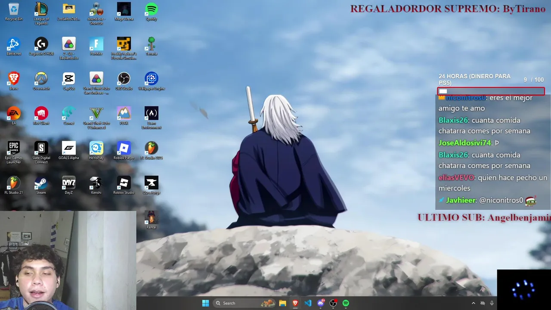Select Freddy Fazbear's Pizzeria Simulator icon
The image size is (551, 310).
pyautogui.click(x=124, y=49)
